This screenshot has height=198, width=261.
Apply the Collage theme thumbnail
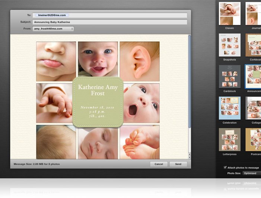point(253,108)
